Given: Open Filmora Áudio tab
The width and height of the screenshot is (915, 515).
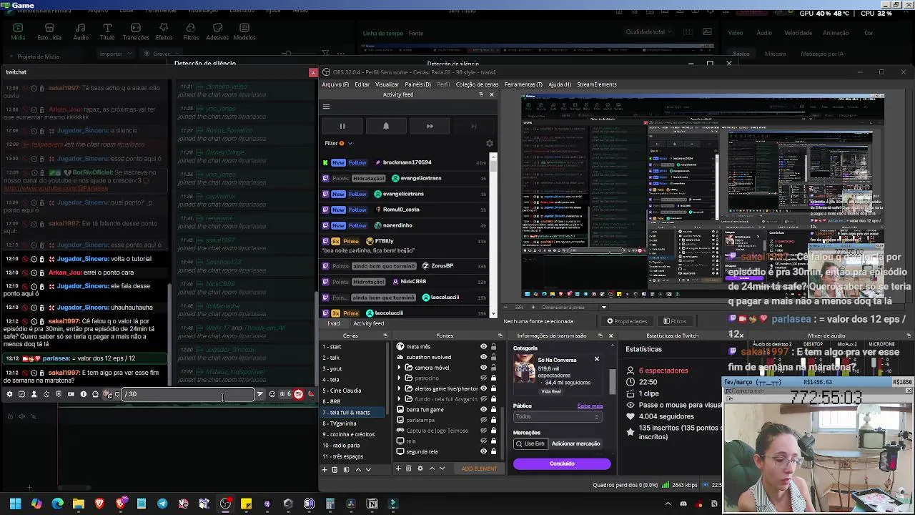Looking at the screenshot, I should pyautogui.click(x=81, y=32).
